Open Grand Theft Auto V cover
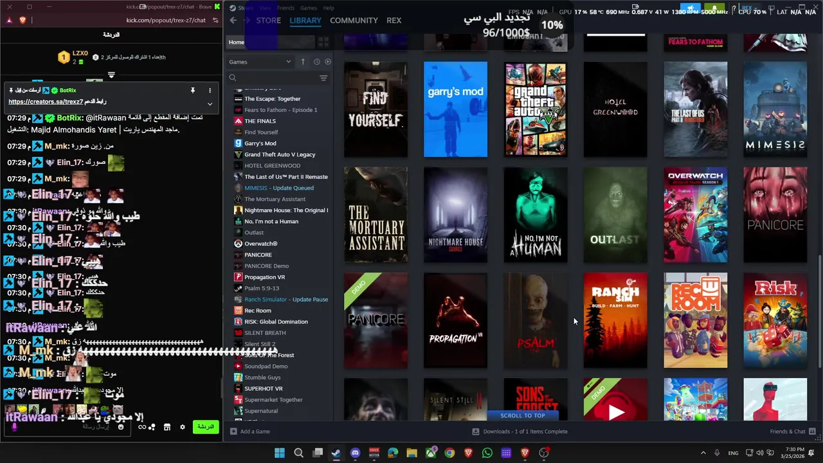 click(x=536, y=109)
